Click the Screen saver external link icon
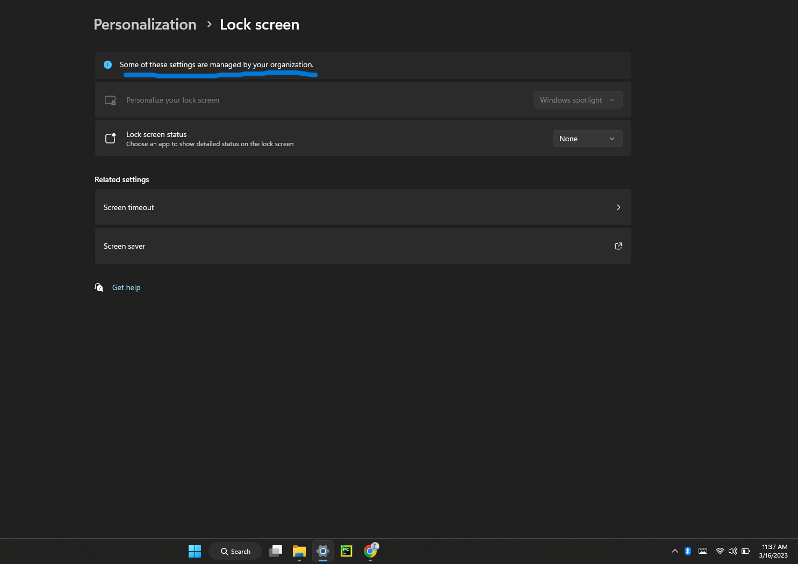The width and height of the screenshot is (798, 564). click(x=618, y=245)
